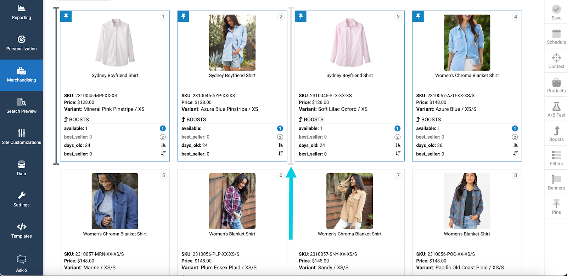Open the Templates menu item
This screenshot has width=567, height=276.
click(21, 230)
